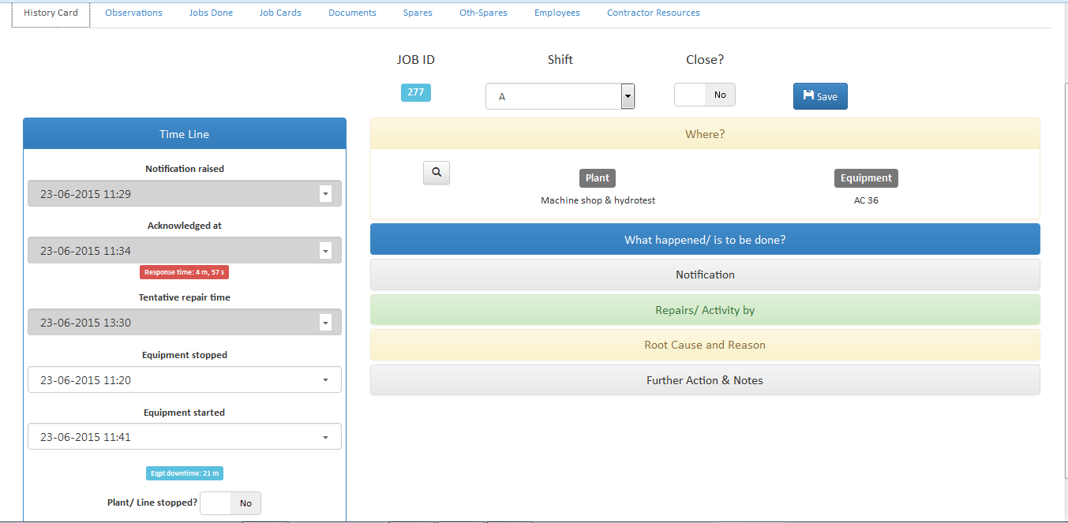Click the magnifier search icon under Where

[x=437, y=173]
